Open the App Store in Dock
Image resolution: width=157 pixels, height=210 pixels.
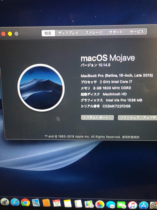point(144,206)
